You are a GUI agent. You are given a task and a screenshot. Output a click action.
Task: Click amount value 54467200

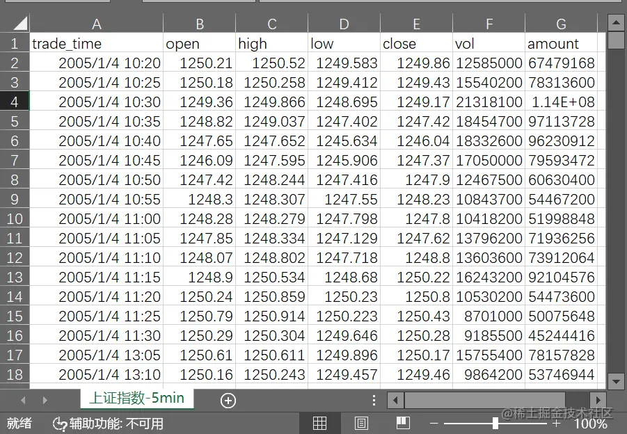point(562,199)
